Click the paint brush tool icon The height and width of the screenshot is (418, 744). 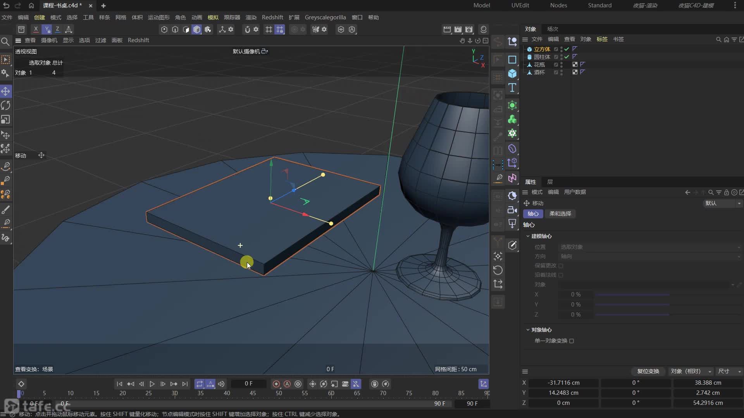(5, 210)
